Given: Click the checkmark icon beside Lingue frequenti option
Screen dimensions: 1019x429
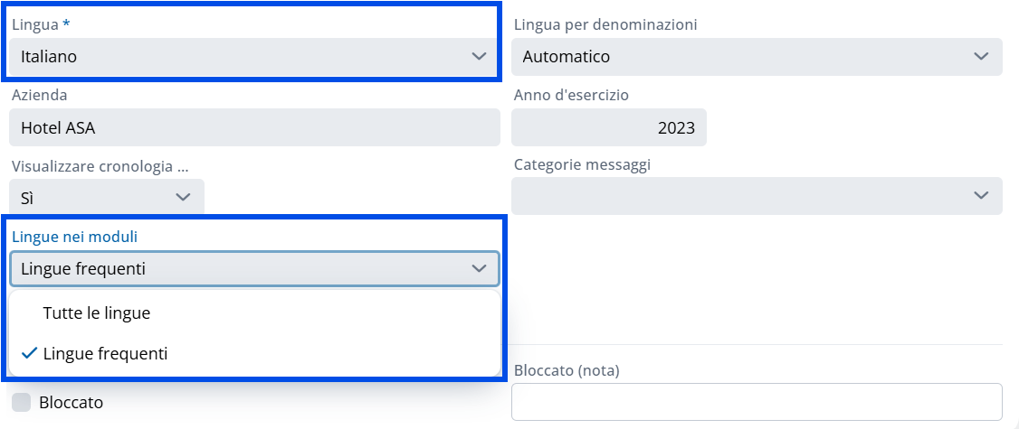Looking at the screenshot, I should coord(28,354).
